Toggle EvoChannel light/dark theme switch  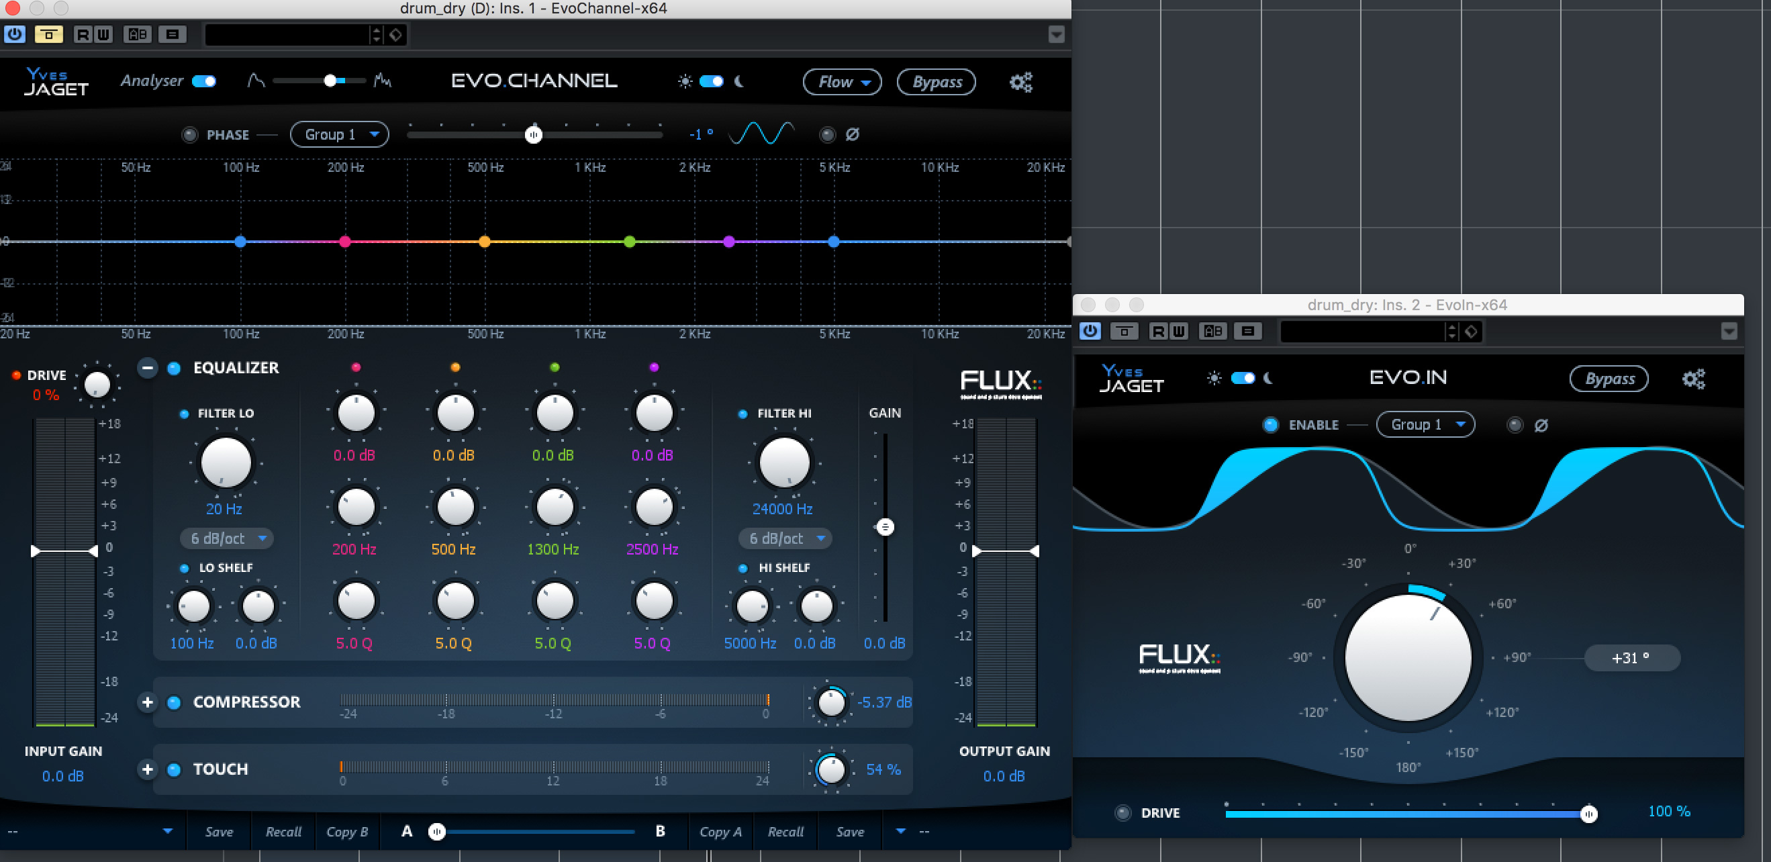pyautogui.click(x=712, y=81)
